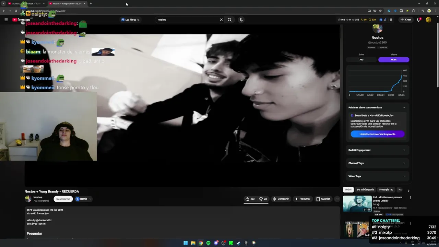
Task: Bookmark the page with the star icon
Action: [x=380, y=11]
